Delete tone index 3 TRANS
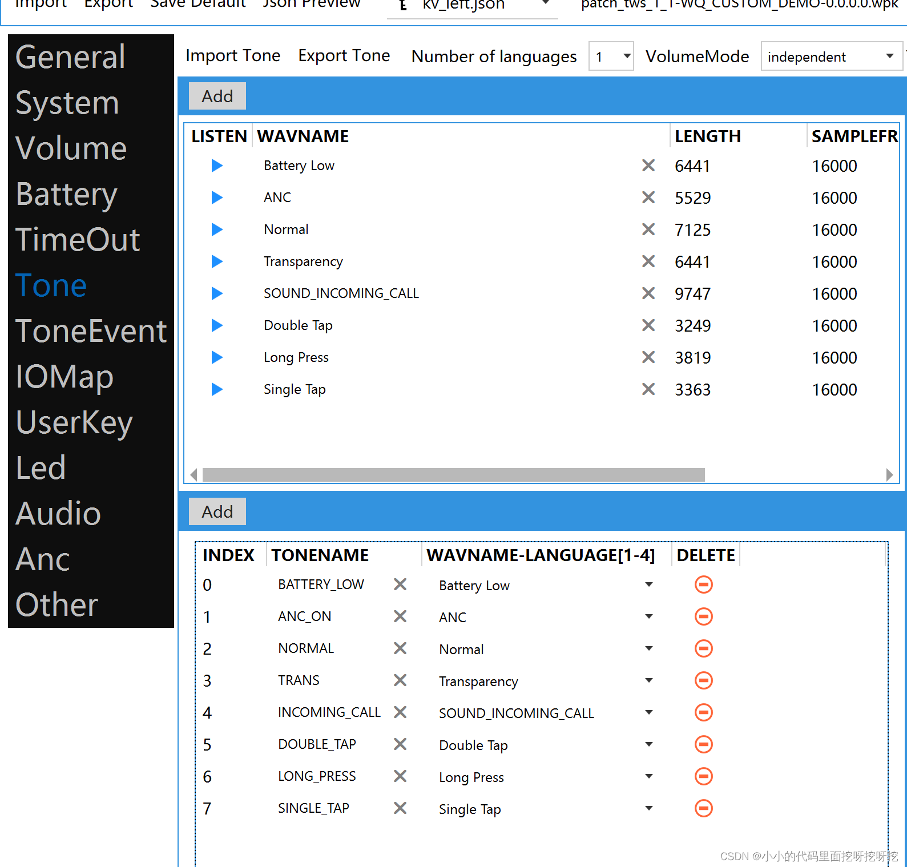The image size is (907, 867). (x=704, y=680)
